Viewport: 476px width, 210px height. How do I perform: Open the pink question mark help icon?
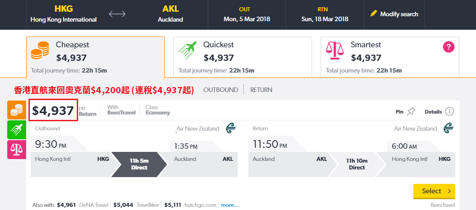[448, 47]
